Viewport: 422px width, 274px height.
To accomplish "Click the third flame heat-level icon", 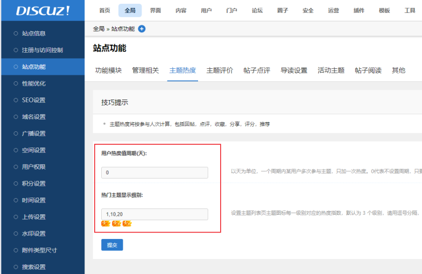I will pyautogui.click(x=127, y=224).
